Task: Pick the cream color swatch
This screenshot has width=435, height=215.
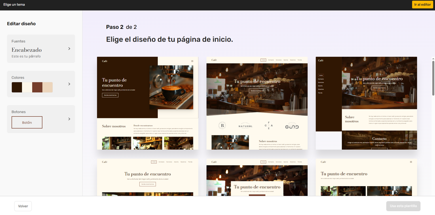Action: (27, 87)
